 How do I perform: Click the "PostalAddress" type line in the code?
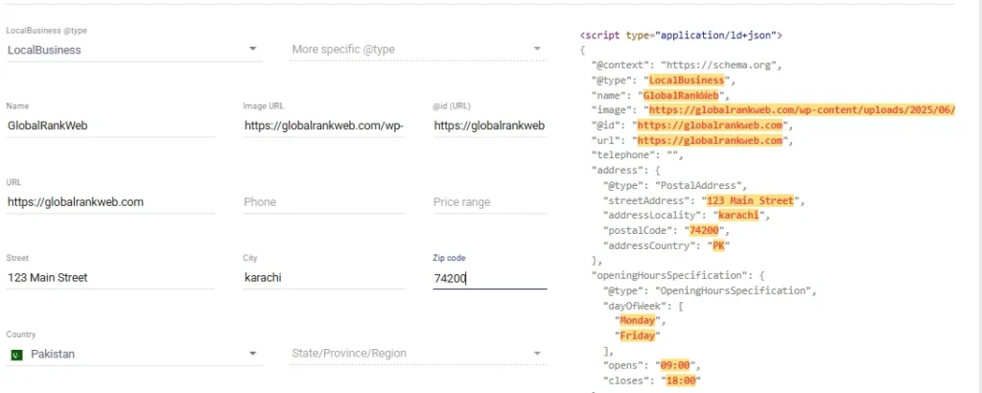675,186
